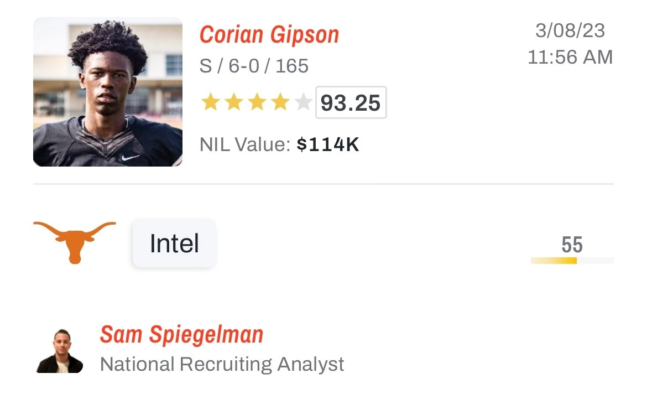This screenshot has width=647, height=394.
Task: Select the 93.25 rating box
Action: coord(351,102)
